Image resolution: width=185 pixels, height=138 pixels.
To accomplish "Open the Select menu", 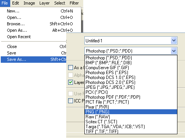I will pos(59,3).
